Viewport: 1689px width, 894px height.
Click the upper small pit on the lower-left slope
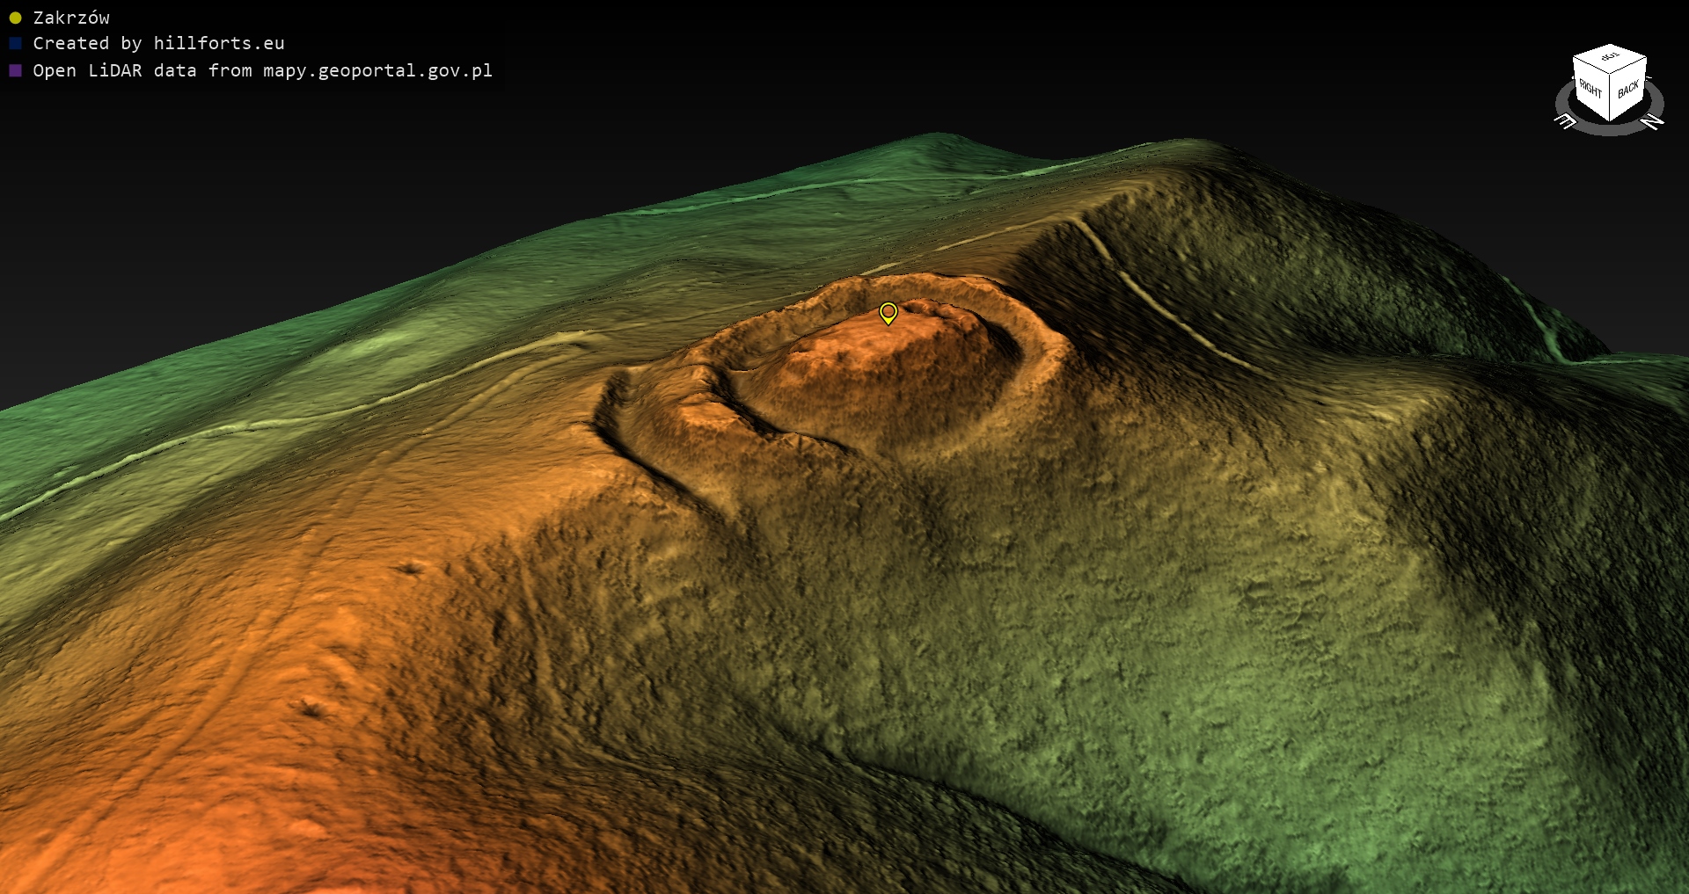pos(410,569)
